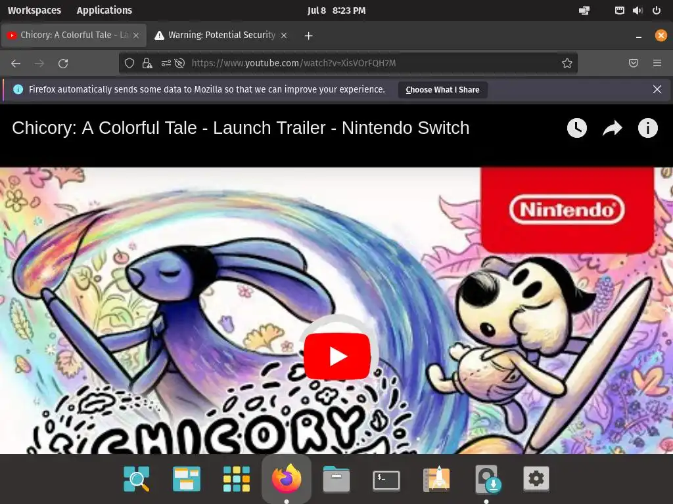Dismiss the Firefox data notification bar
The height and width of the screenshot is (504, 673).
tap(657, 89)
